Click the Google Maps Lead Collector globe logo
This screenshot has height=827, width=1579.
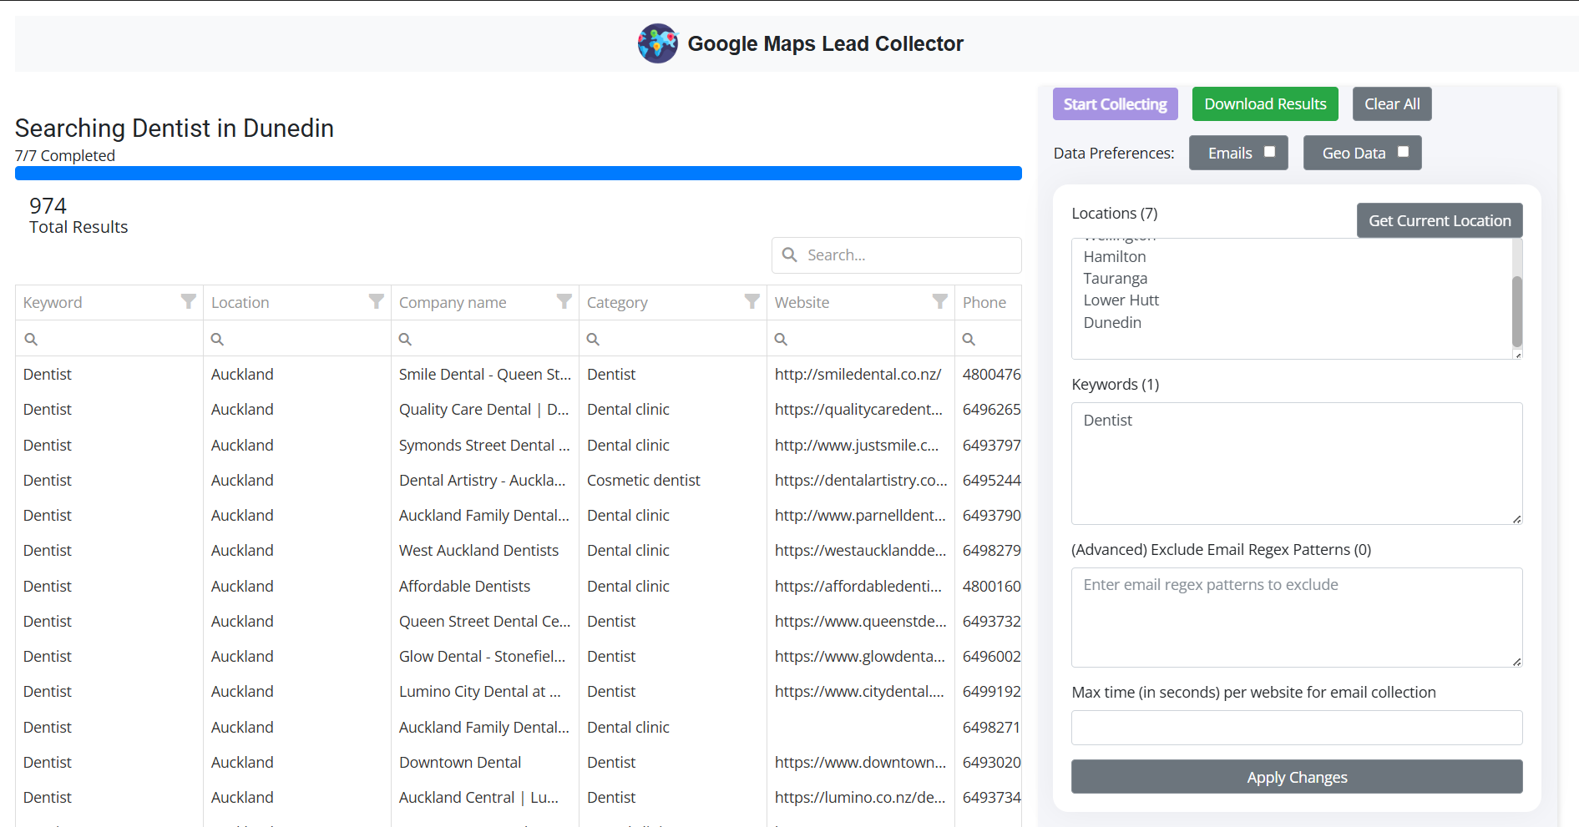(658, 43)
